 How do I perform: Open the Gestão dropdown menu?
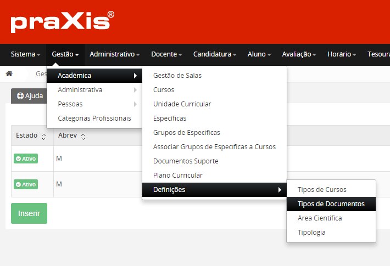pos(65,54)
